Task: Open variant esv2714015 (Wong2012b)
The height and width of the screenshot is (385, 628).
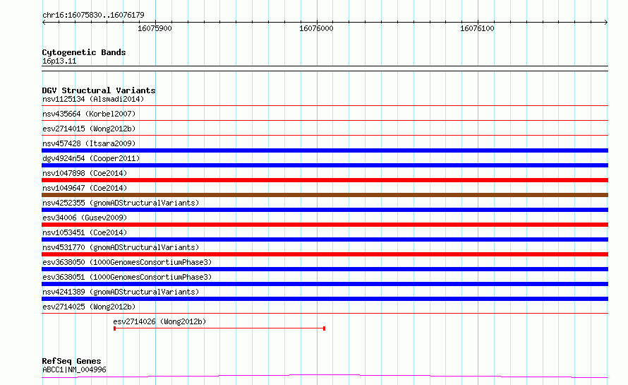Action: point(89,129)
